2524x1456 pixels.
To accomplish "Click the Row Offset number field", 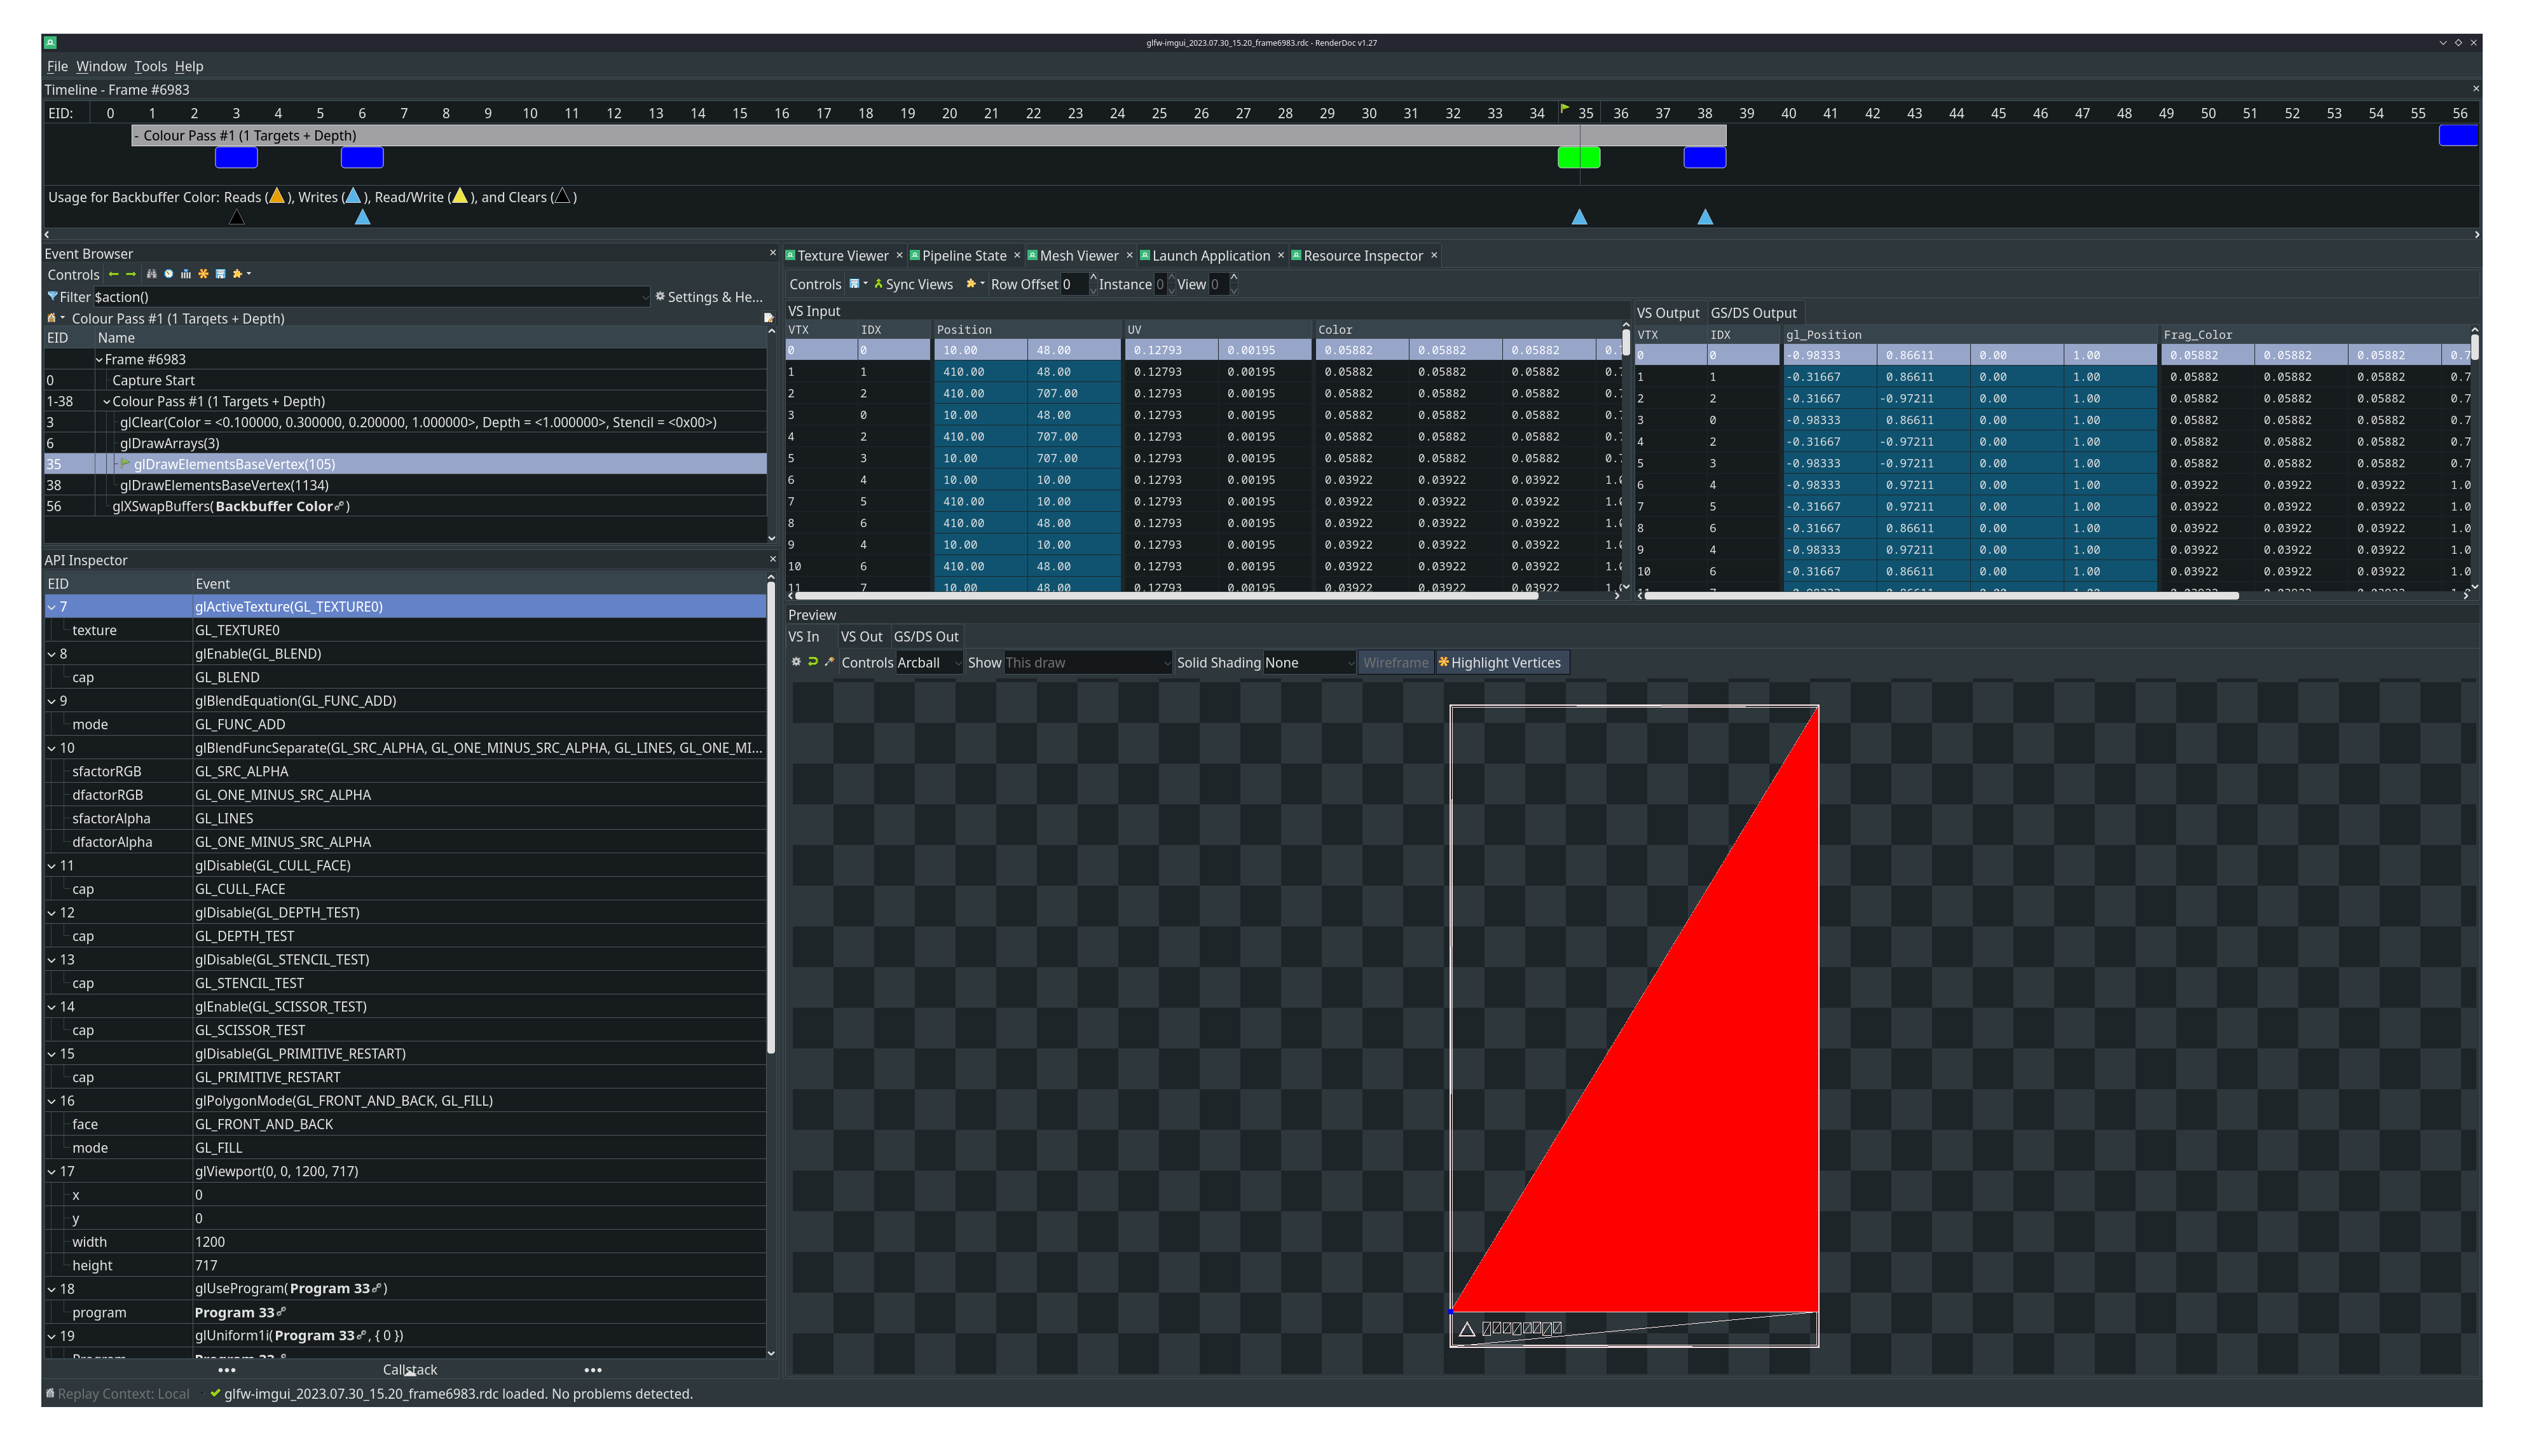I will [1074, 284].
